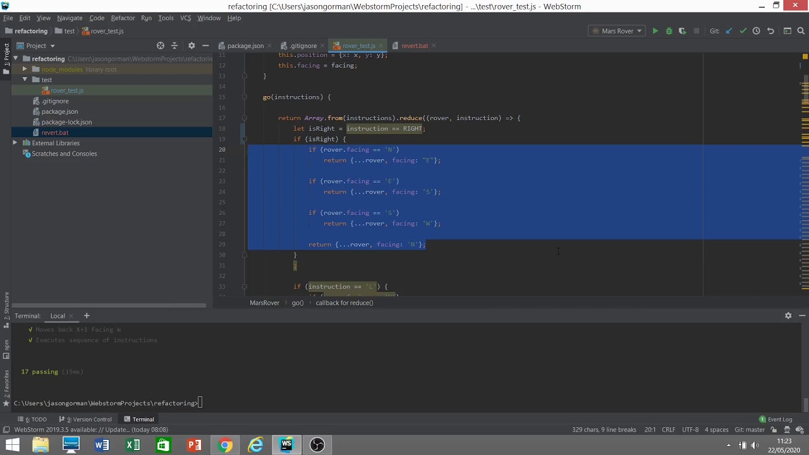This screenshot has width=809, height=455.
Task: Click the Project panel horizontal scrollbar
Action: point(109,306)
